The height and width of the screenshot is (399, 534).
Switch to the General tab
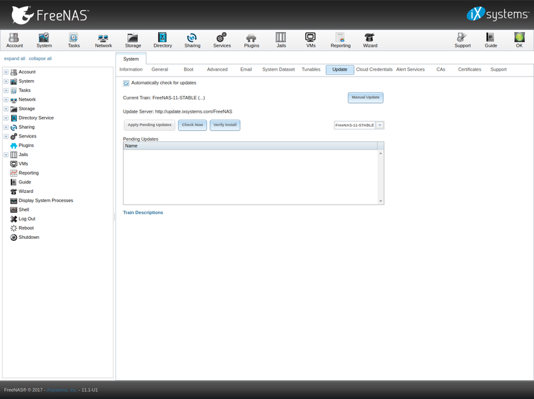point(160,69)
